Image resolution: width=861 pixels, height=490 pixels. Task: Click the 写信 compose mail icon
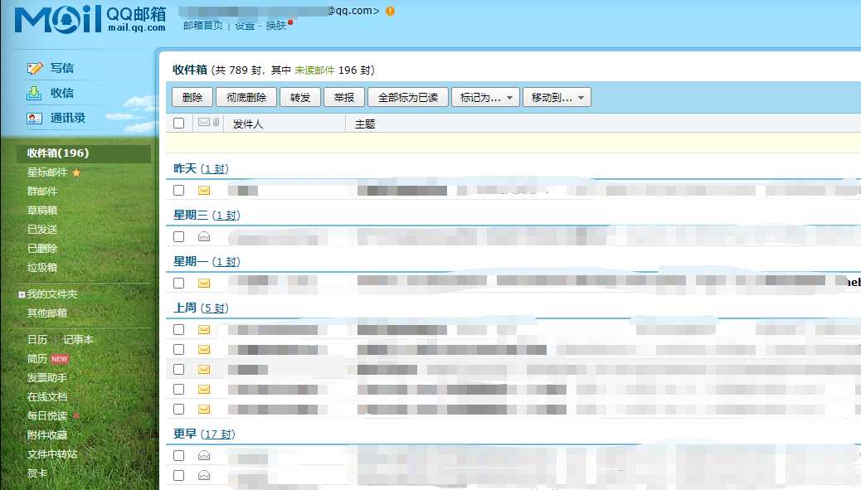[x=35, y=68]
